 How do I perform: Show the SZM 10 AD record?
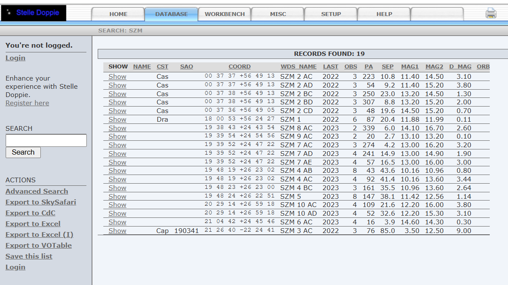click(117, 214)
